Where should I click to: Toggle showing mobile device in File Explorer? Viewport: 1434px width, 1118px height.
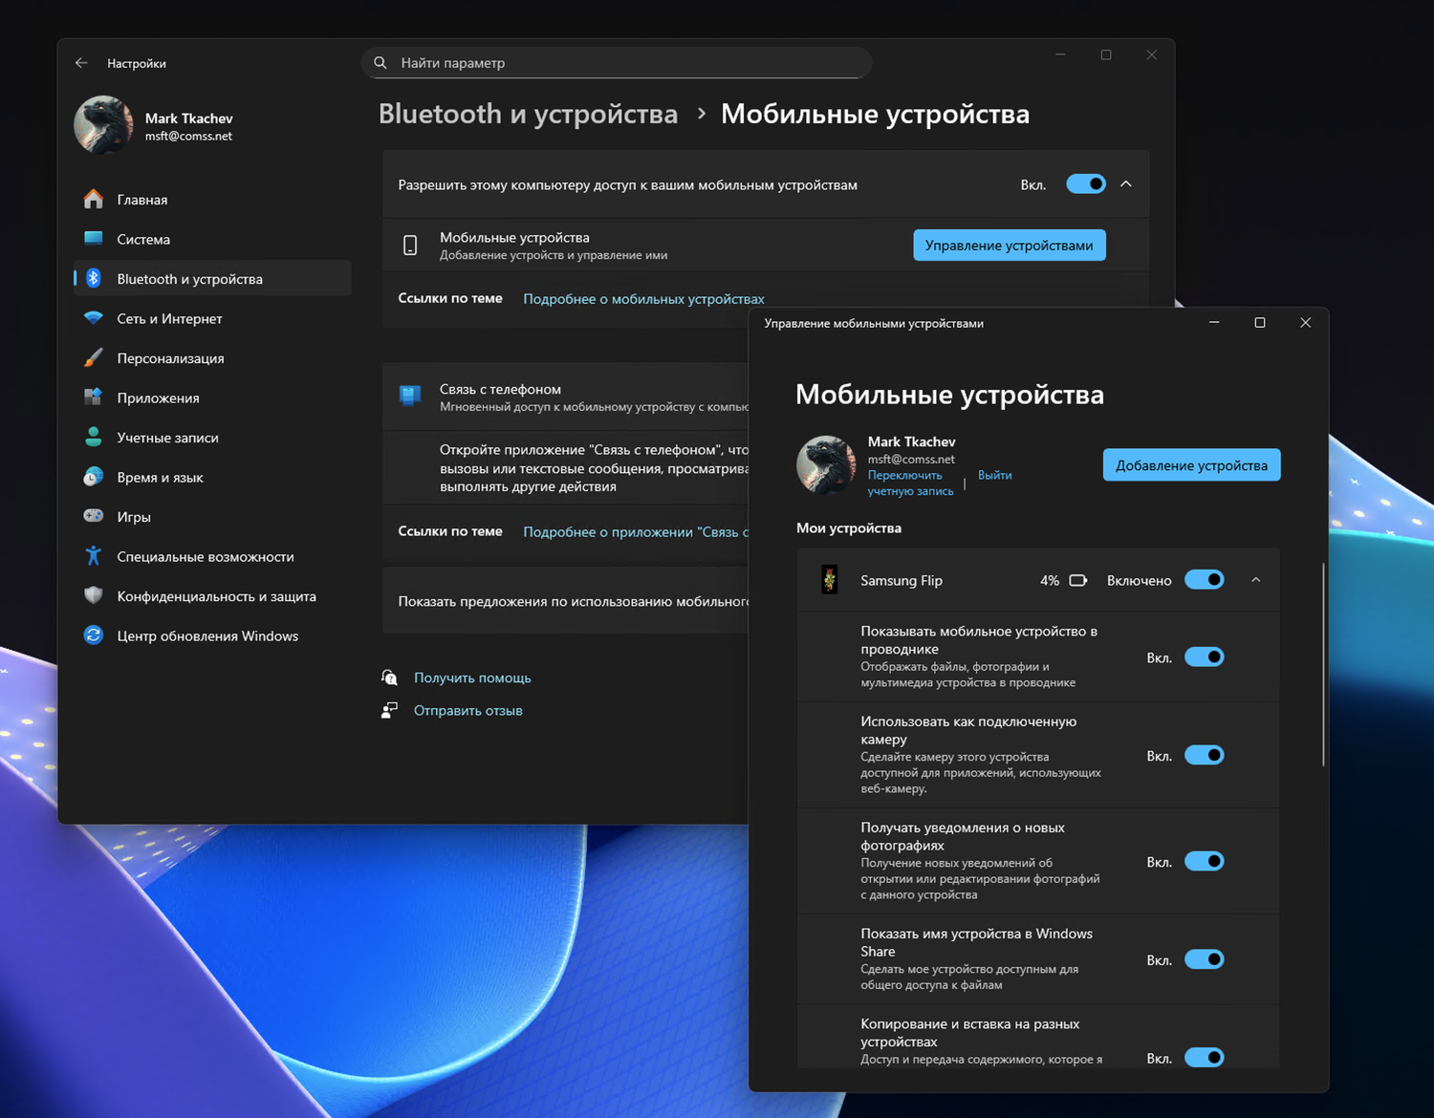[1205, 656]
